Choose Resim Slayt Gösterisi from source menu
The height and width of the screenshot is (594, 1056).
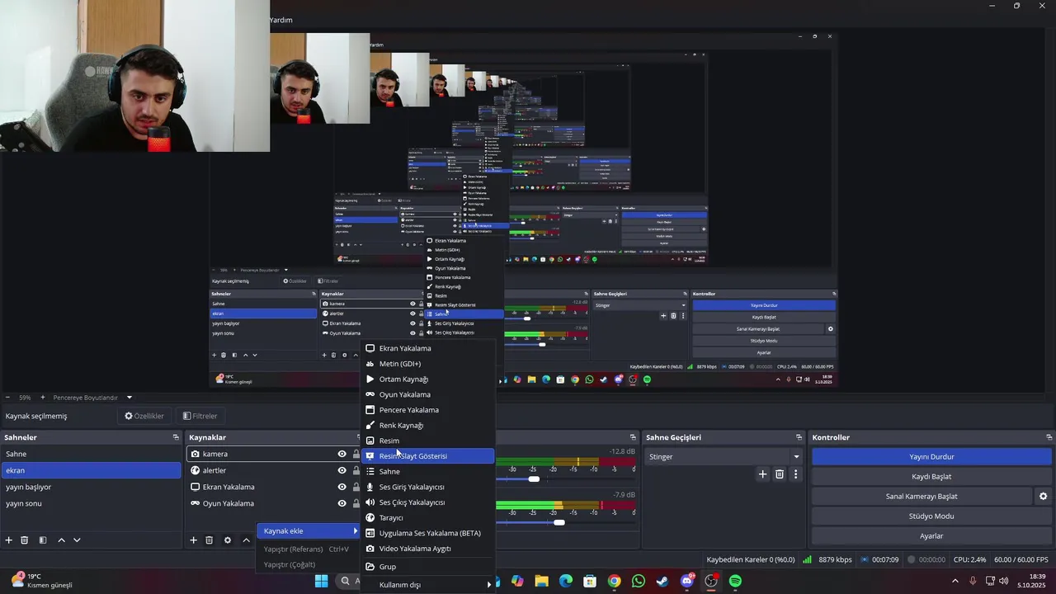429,456
